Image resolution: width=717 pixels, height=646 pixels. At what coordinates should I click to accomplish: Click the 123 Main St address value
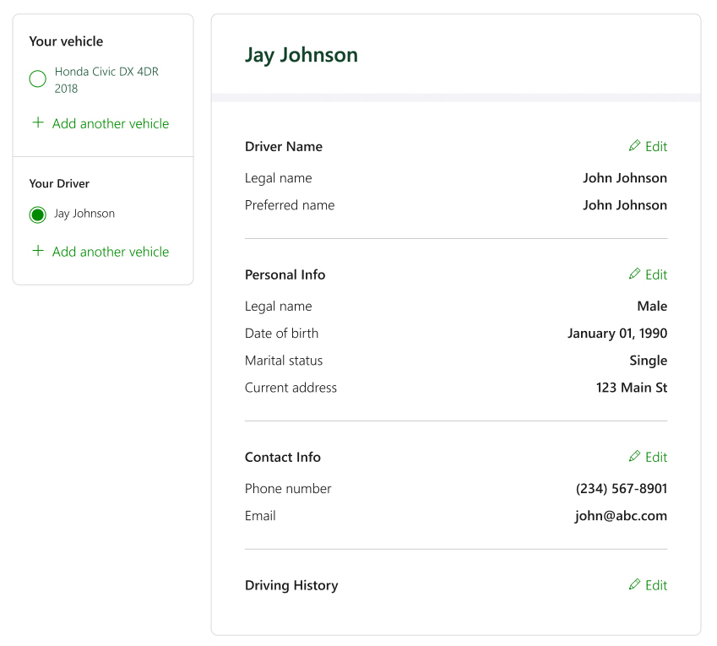pos(631,388)
